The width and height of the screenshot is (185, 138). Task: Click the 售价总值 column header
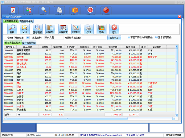[113, 47]
